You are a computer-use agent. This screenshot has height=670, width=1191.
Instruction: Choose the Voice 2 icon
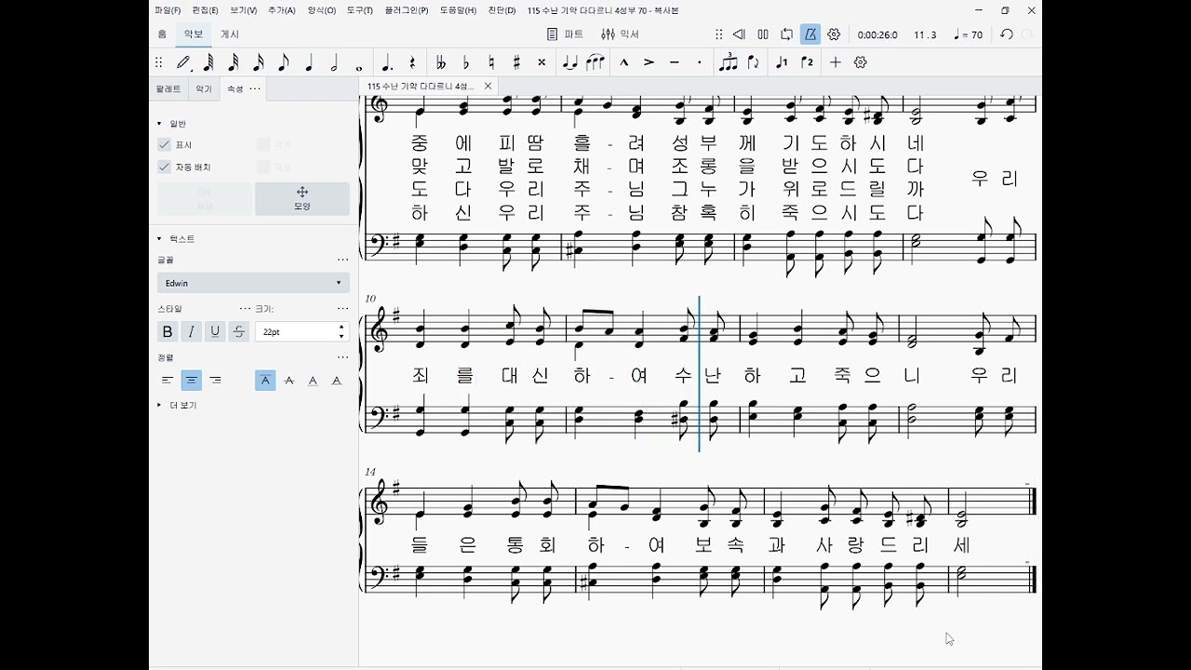807,62
